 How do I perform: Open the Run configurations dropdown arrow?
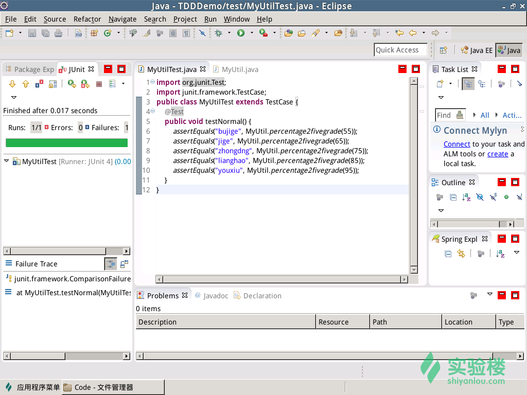coord(251,33)
